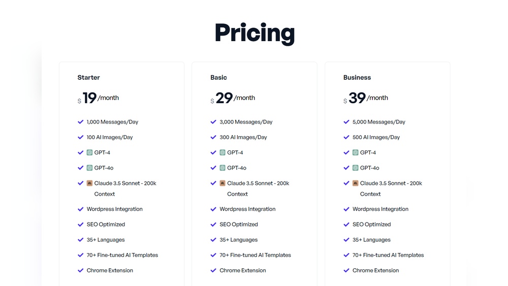Click the GPT-4o icon in Business plan
This screenshot has height=286, width=508.
(356, 168)
